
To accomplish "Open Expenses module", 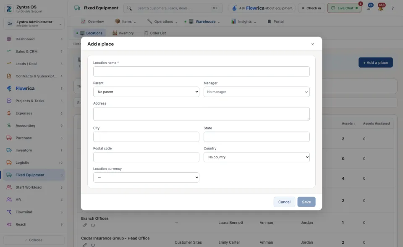I will point(34,113).
